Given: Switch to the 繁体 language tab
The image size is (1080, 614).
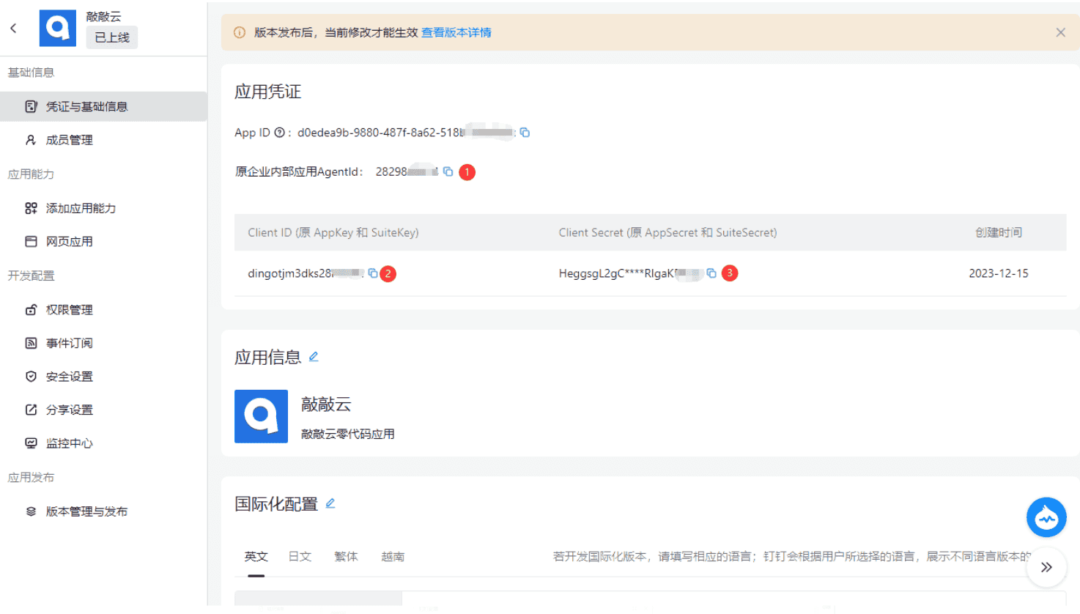Looking at the screenshot, I should coord(346,556).
